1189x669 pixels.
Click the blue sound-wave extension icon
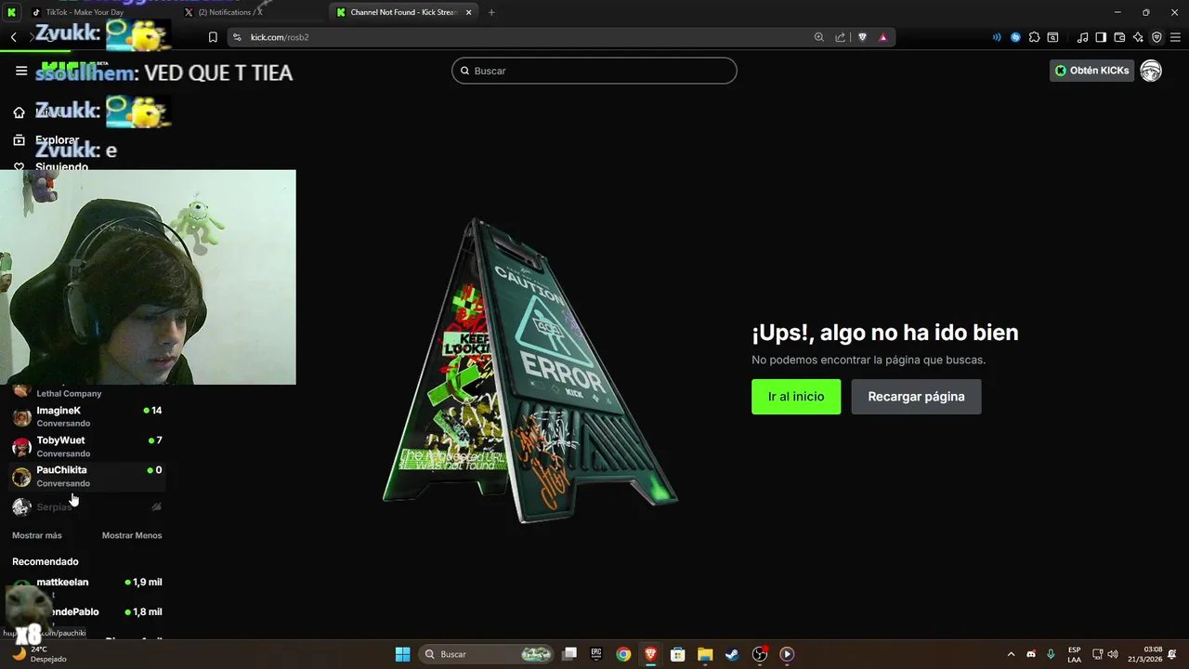997,37
